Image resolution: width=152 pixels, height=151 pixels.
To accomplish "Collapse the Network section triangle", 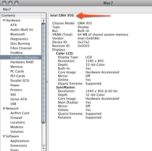I will 4,108.
